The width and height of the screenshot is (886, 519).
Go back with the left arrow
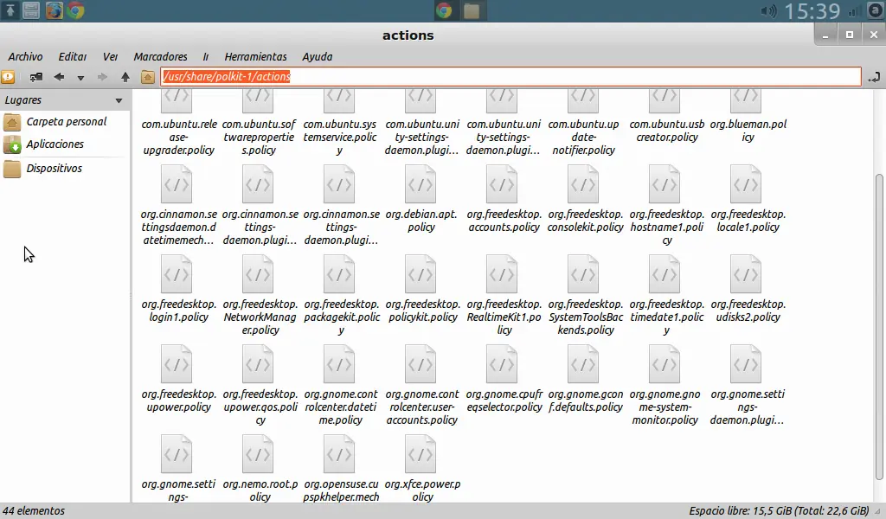click(x=59, y=77)
